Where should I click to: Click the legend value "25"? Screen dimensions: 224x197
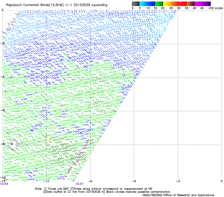point(171,8)
